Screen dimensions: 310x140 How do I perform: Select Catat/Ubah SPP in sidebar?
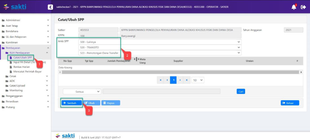click(22, 58)
